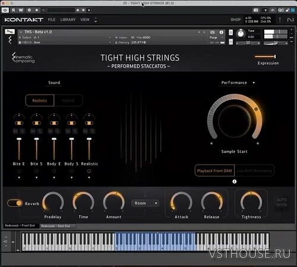Mute the Body S channel
The height and width of the screenshot is (267, 297).
tap(68, 131)
